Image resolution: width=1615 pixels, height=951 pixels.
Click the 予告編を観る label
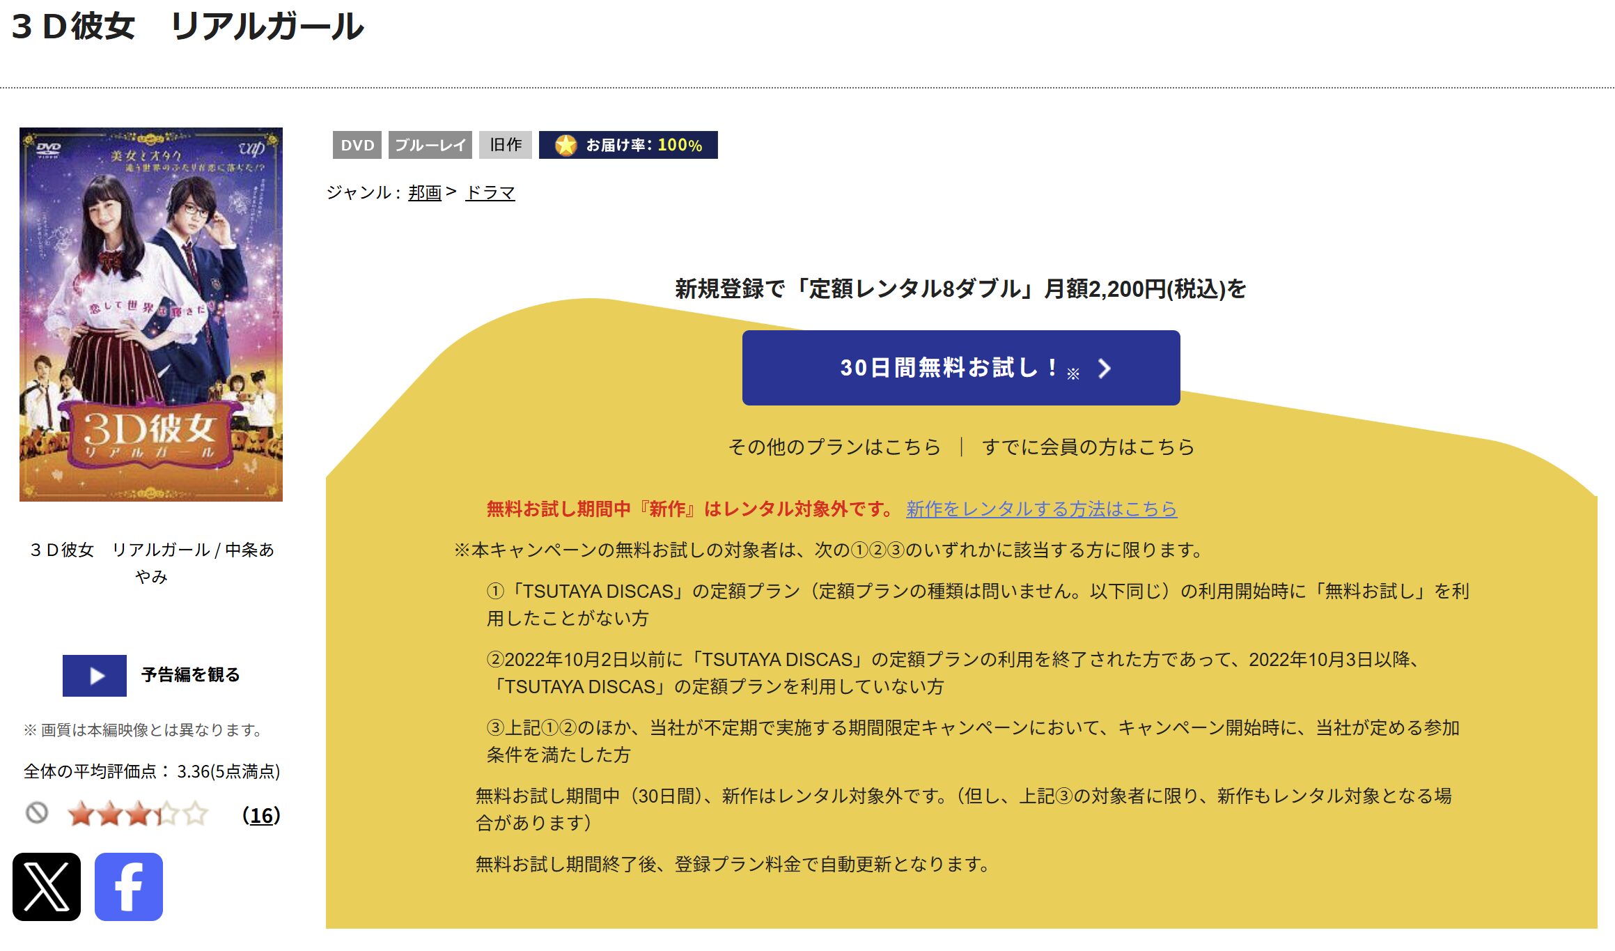click(191, 674)
